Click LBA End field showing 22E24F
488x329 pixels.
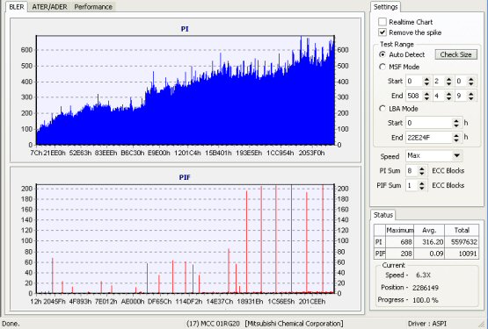429,138
